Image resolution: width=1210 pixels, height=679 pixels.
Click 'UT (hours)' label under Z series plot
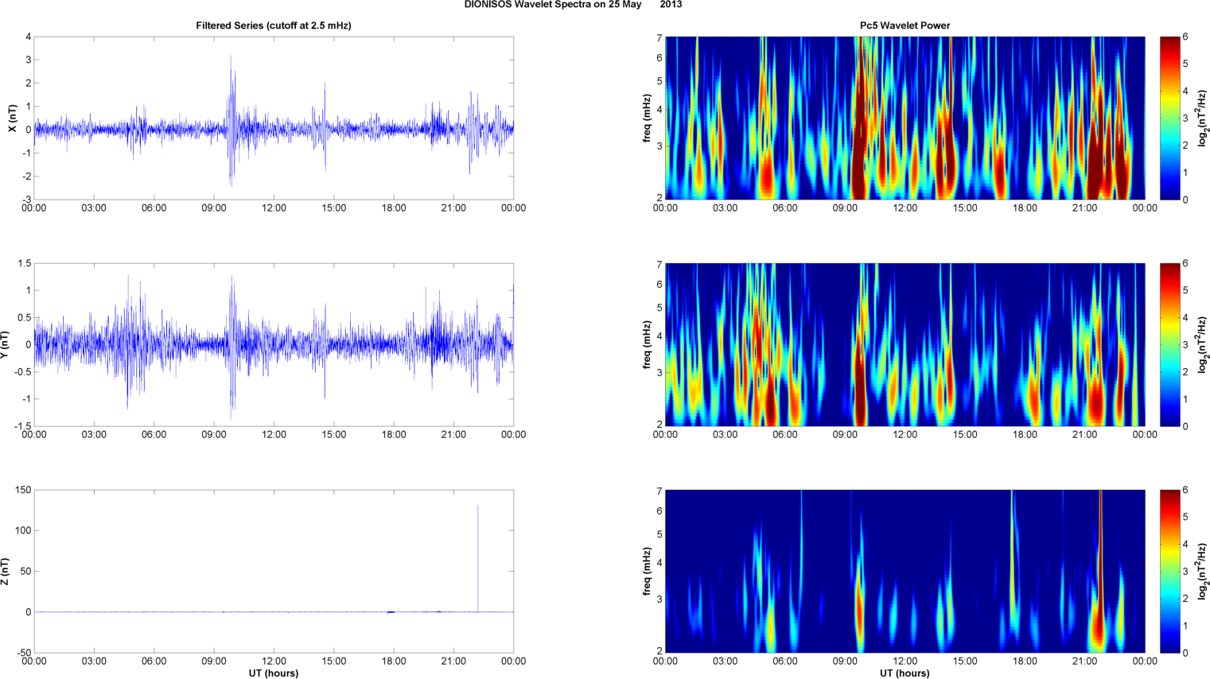[274, 673]
